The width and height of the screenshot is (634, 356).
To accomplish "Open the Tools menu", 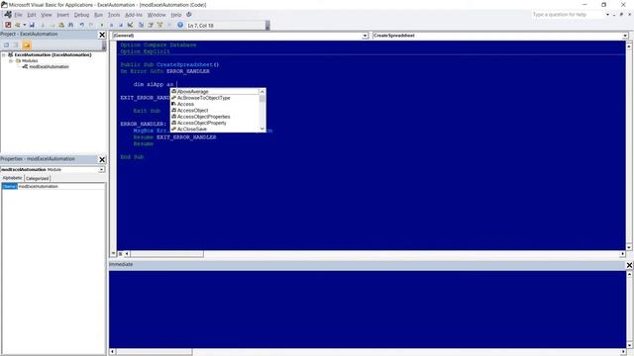I will click(114, 15).
